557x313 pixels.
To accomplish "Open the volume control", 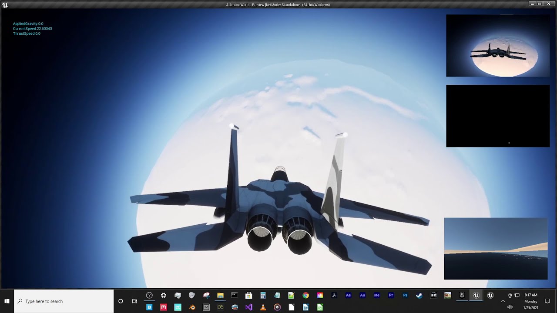I will (x=510, y=307).
